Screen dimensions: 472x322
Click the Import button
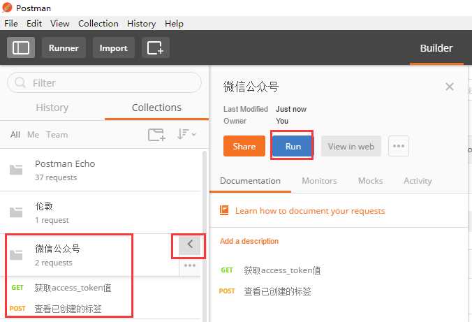pyautogui.click(x=114, y=47)
